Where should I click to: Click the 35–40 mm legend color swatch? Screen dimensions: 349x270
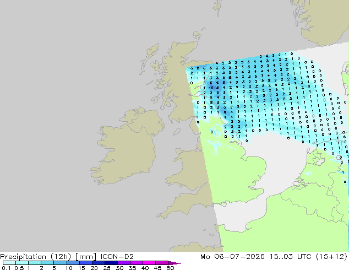(136, 263)
